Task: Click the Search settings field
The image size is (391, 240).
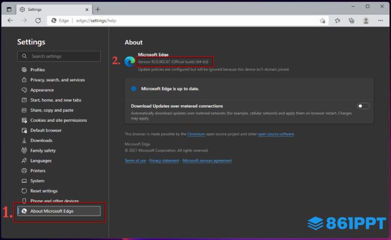Action: (x=59, y=56)
